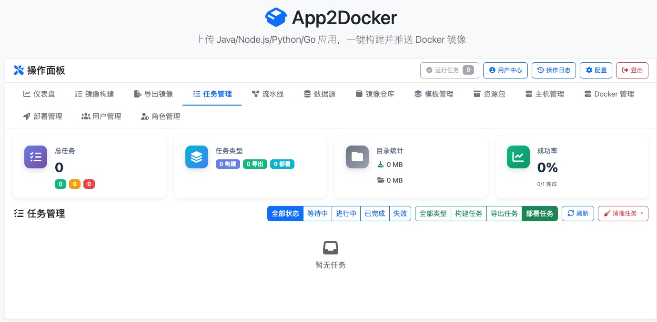Filter tasks by 等待中
This screenshot has height=322, width=657.
pos(317,214)
